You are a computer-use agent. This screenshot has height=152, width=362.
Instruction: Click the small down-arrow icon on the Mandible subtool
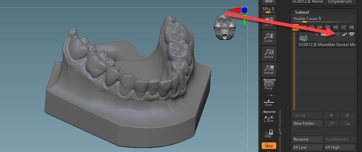316,34
